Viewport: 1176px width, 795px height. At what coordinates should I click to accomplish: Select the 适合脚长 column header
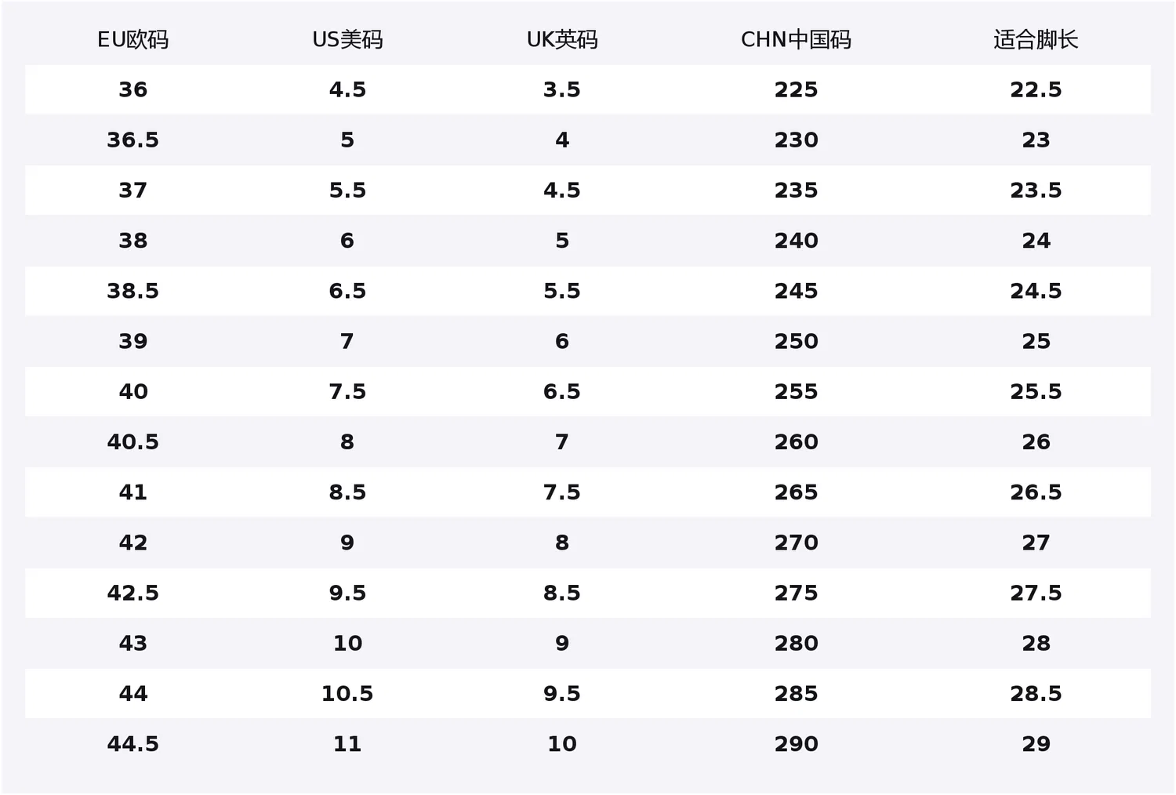1036,40
